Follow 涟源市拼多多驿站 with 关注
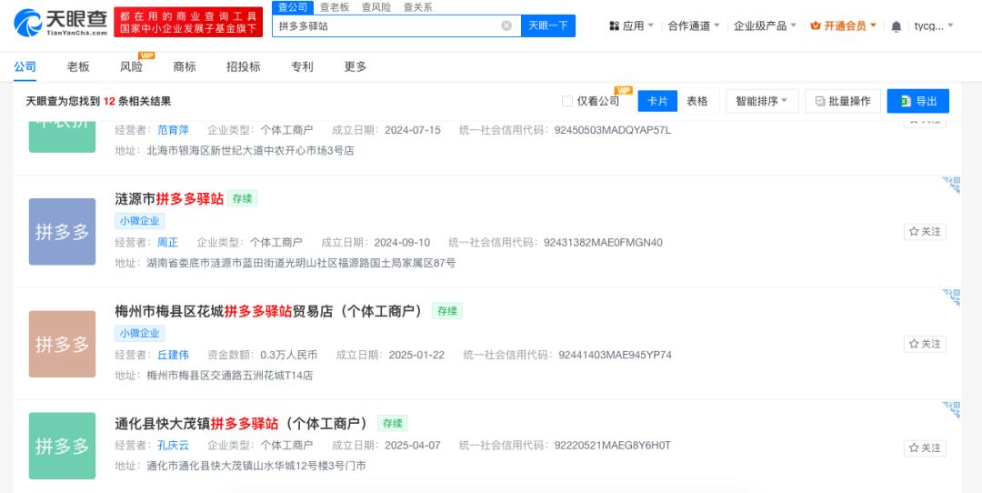The image size is (982, 493). click(x=925, y=232)
